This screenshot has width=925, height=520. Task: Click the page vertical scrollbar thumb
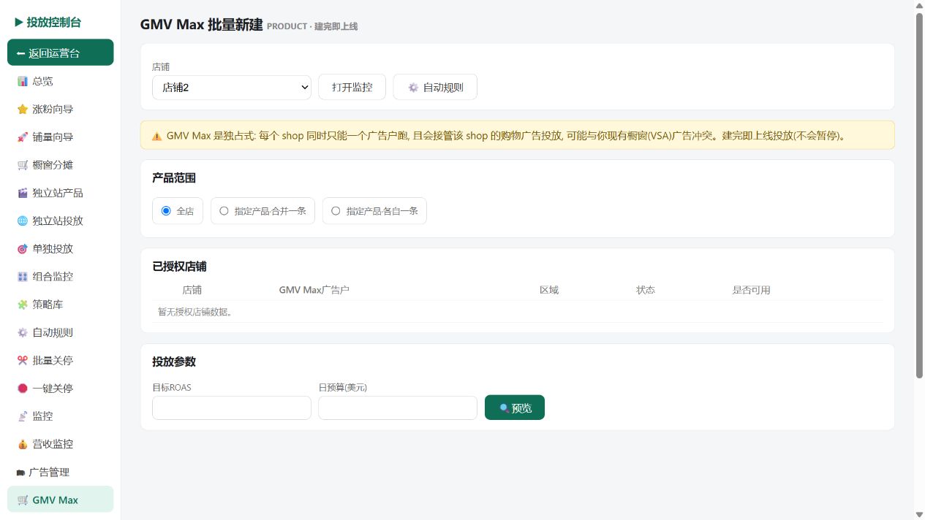919,196
